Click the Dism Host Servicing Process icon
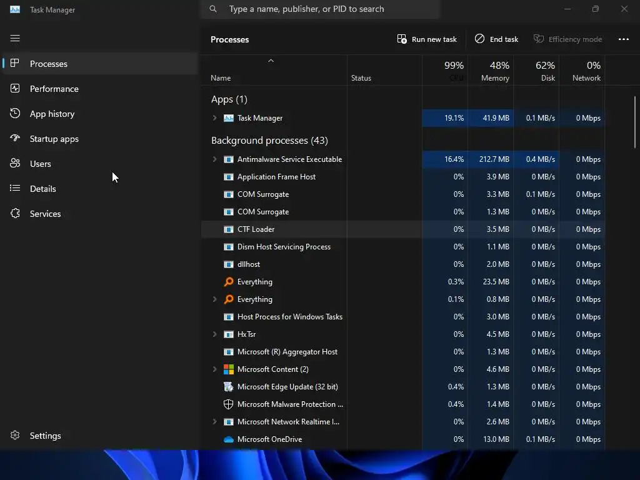Screen dimensions: 640x480 coord(229,246)
